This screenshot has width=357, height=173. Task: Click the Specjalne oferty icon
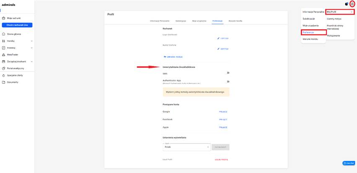point(3,75)
